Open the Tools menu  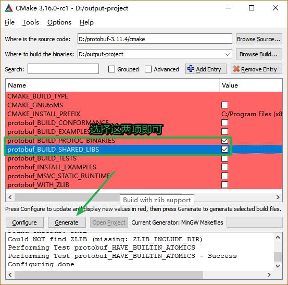(31, 22)
